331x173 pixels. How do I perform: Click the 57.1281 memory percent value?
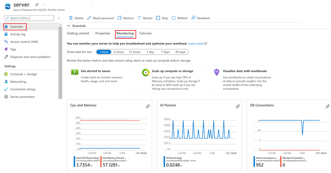click(x=110, y=165)
